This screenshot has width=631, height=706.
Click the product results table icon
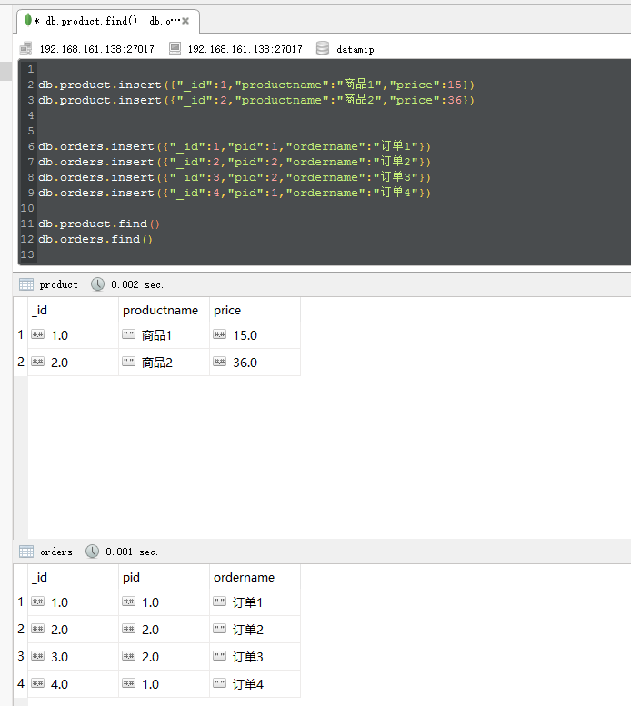[26, 284]
